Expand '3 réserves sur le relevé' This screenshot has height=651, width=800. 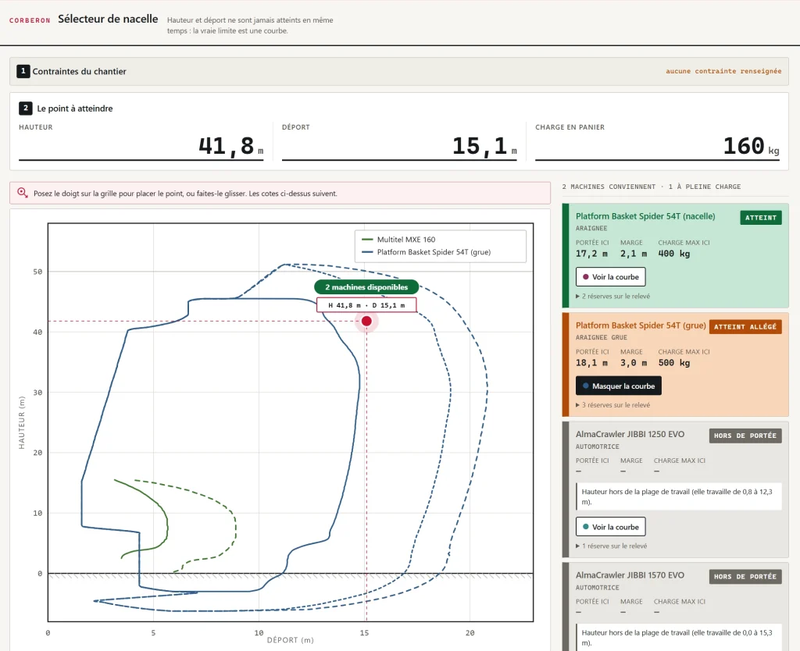(x=612, y=405)
